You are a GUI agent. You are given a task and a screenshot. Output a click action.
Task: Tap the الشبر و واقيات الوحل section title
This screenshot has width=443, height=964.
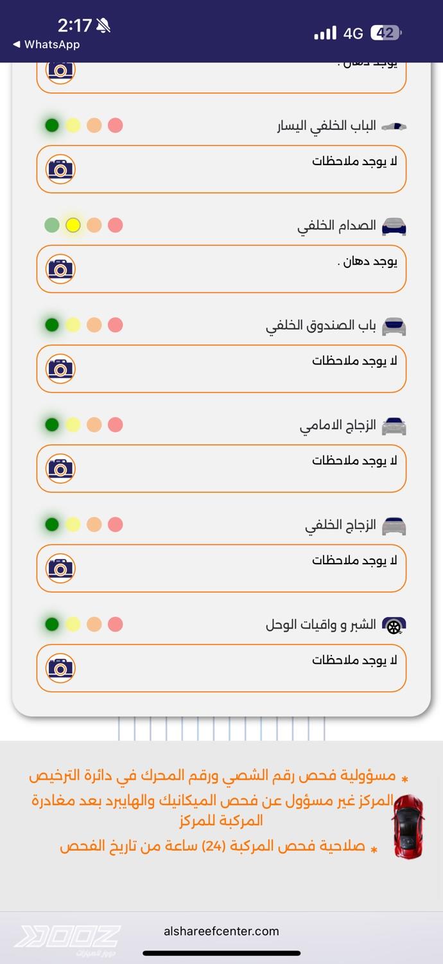[x=320, y=625]
